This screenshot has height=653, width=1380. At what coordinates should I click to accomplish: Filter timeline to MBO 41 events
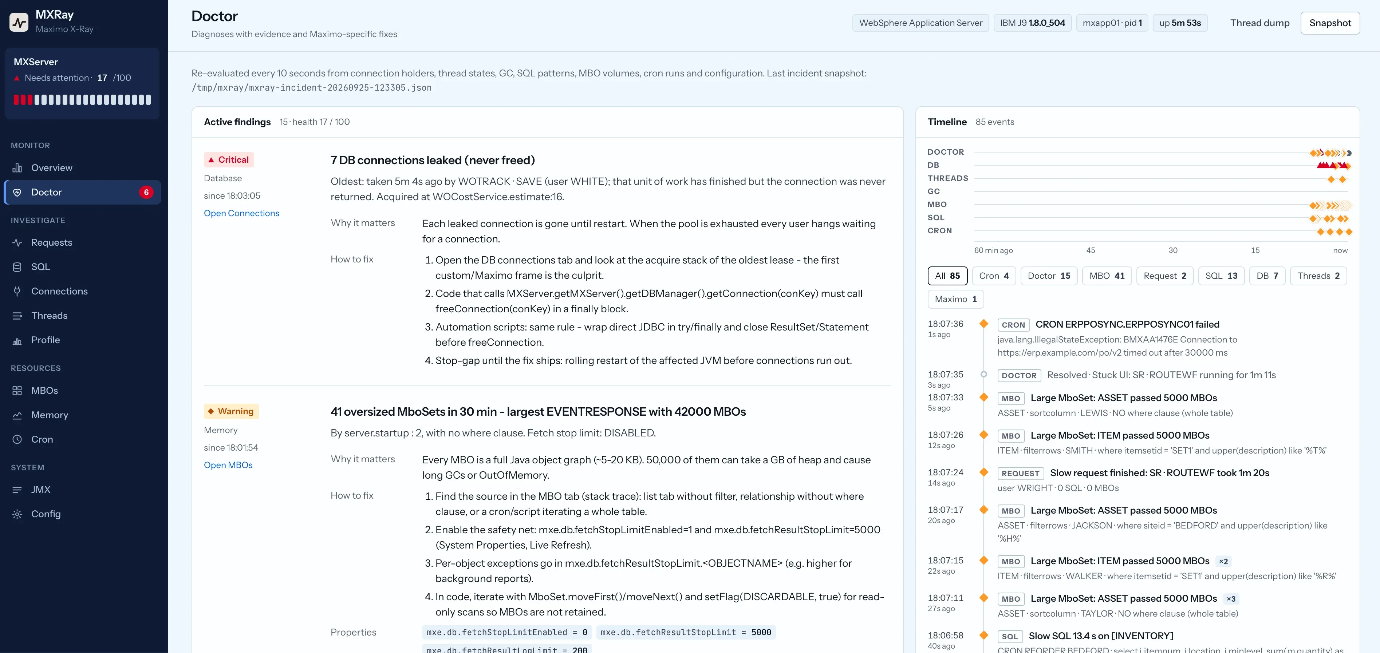click(1107, 276)
